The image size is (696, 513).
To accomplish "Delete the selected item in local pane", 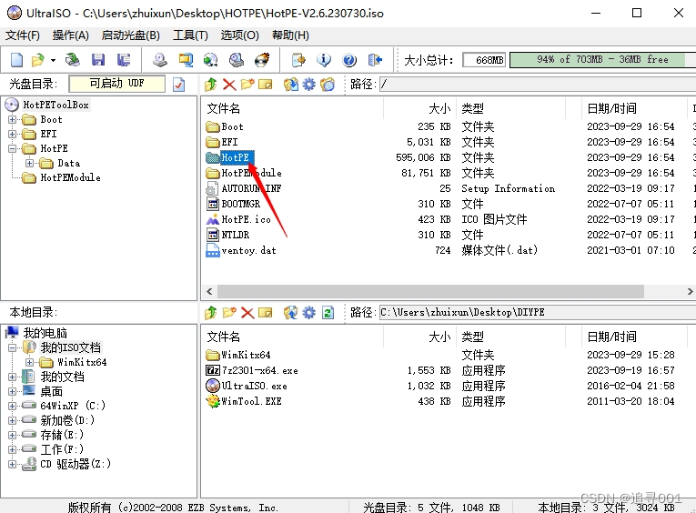I will [247, 313].
